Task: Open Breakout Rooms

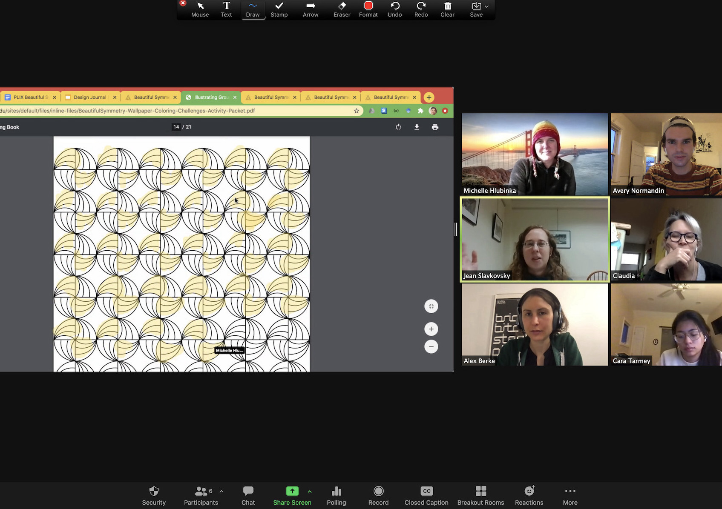Action: click(480, 495)
